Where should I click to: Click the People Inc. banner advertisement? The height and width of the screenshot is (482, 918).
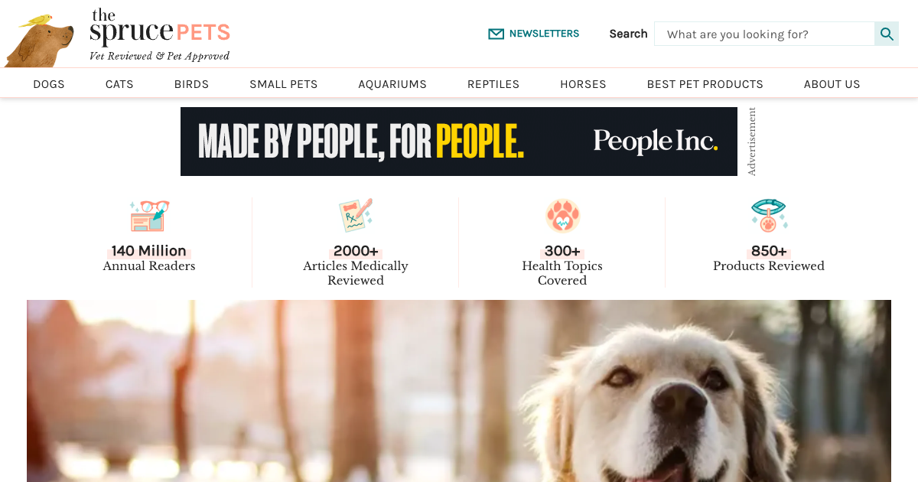coord(459,142)
